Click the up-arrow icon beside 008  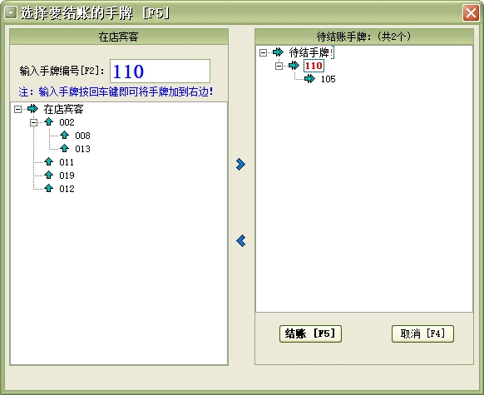pyautogui.click(x=65, y=135)
